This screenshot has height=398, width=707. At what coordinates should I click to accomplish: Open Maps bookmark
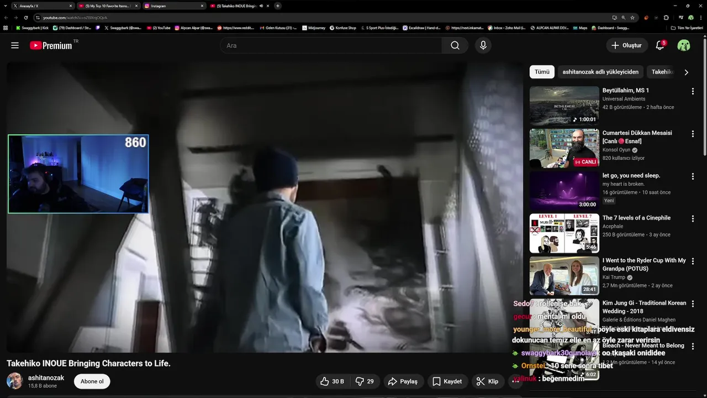[579, 28]
